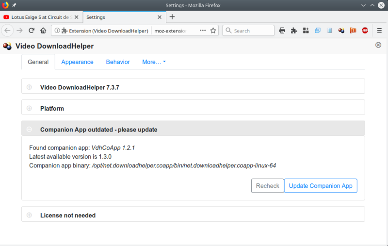
Task: Bookmark this page with the star
Action: click(x=213, y=31)
